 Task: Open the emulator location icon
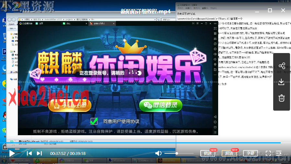[215, 64]
